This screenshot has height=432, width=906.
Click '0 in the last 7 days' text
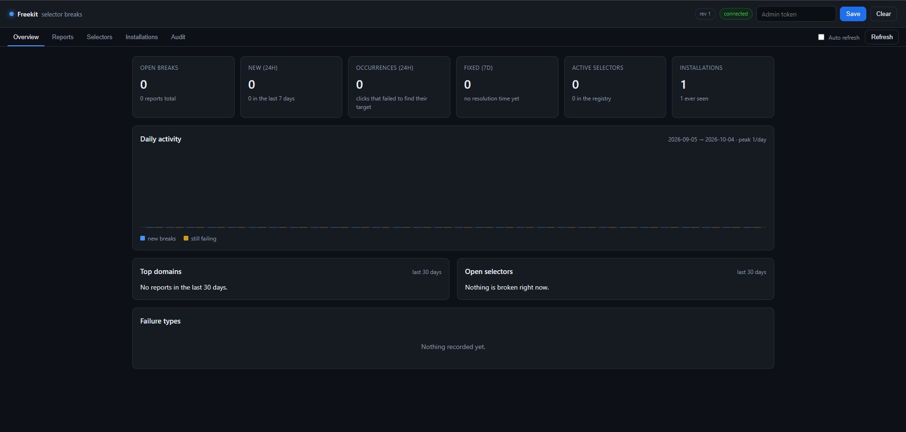tap(271, 99)
